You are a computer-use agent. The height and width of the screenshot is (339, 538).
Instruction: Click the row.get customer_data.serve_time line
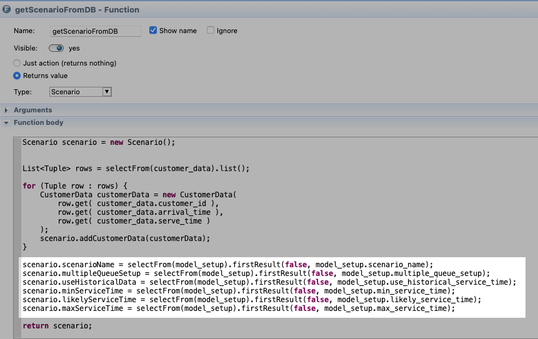[x=134, y=221]
